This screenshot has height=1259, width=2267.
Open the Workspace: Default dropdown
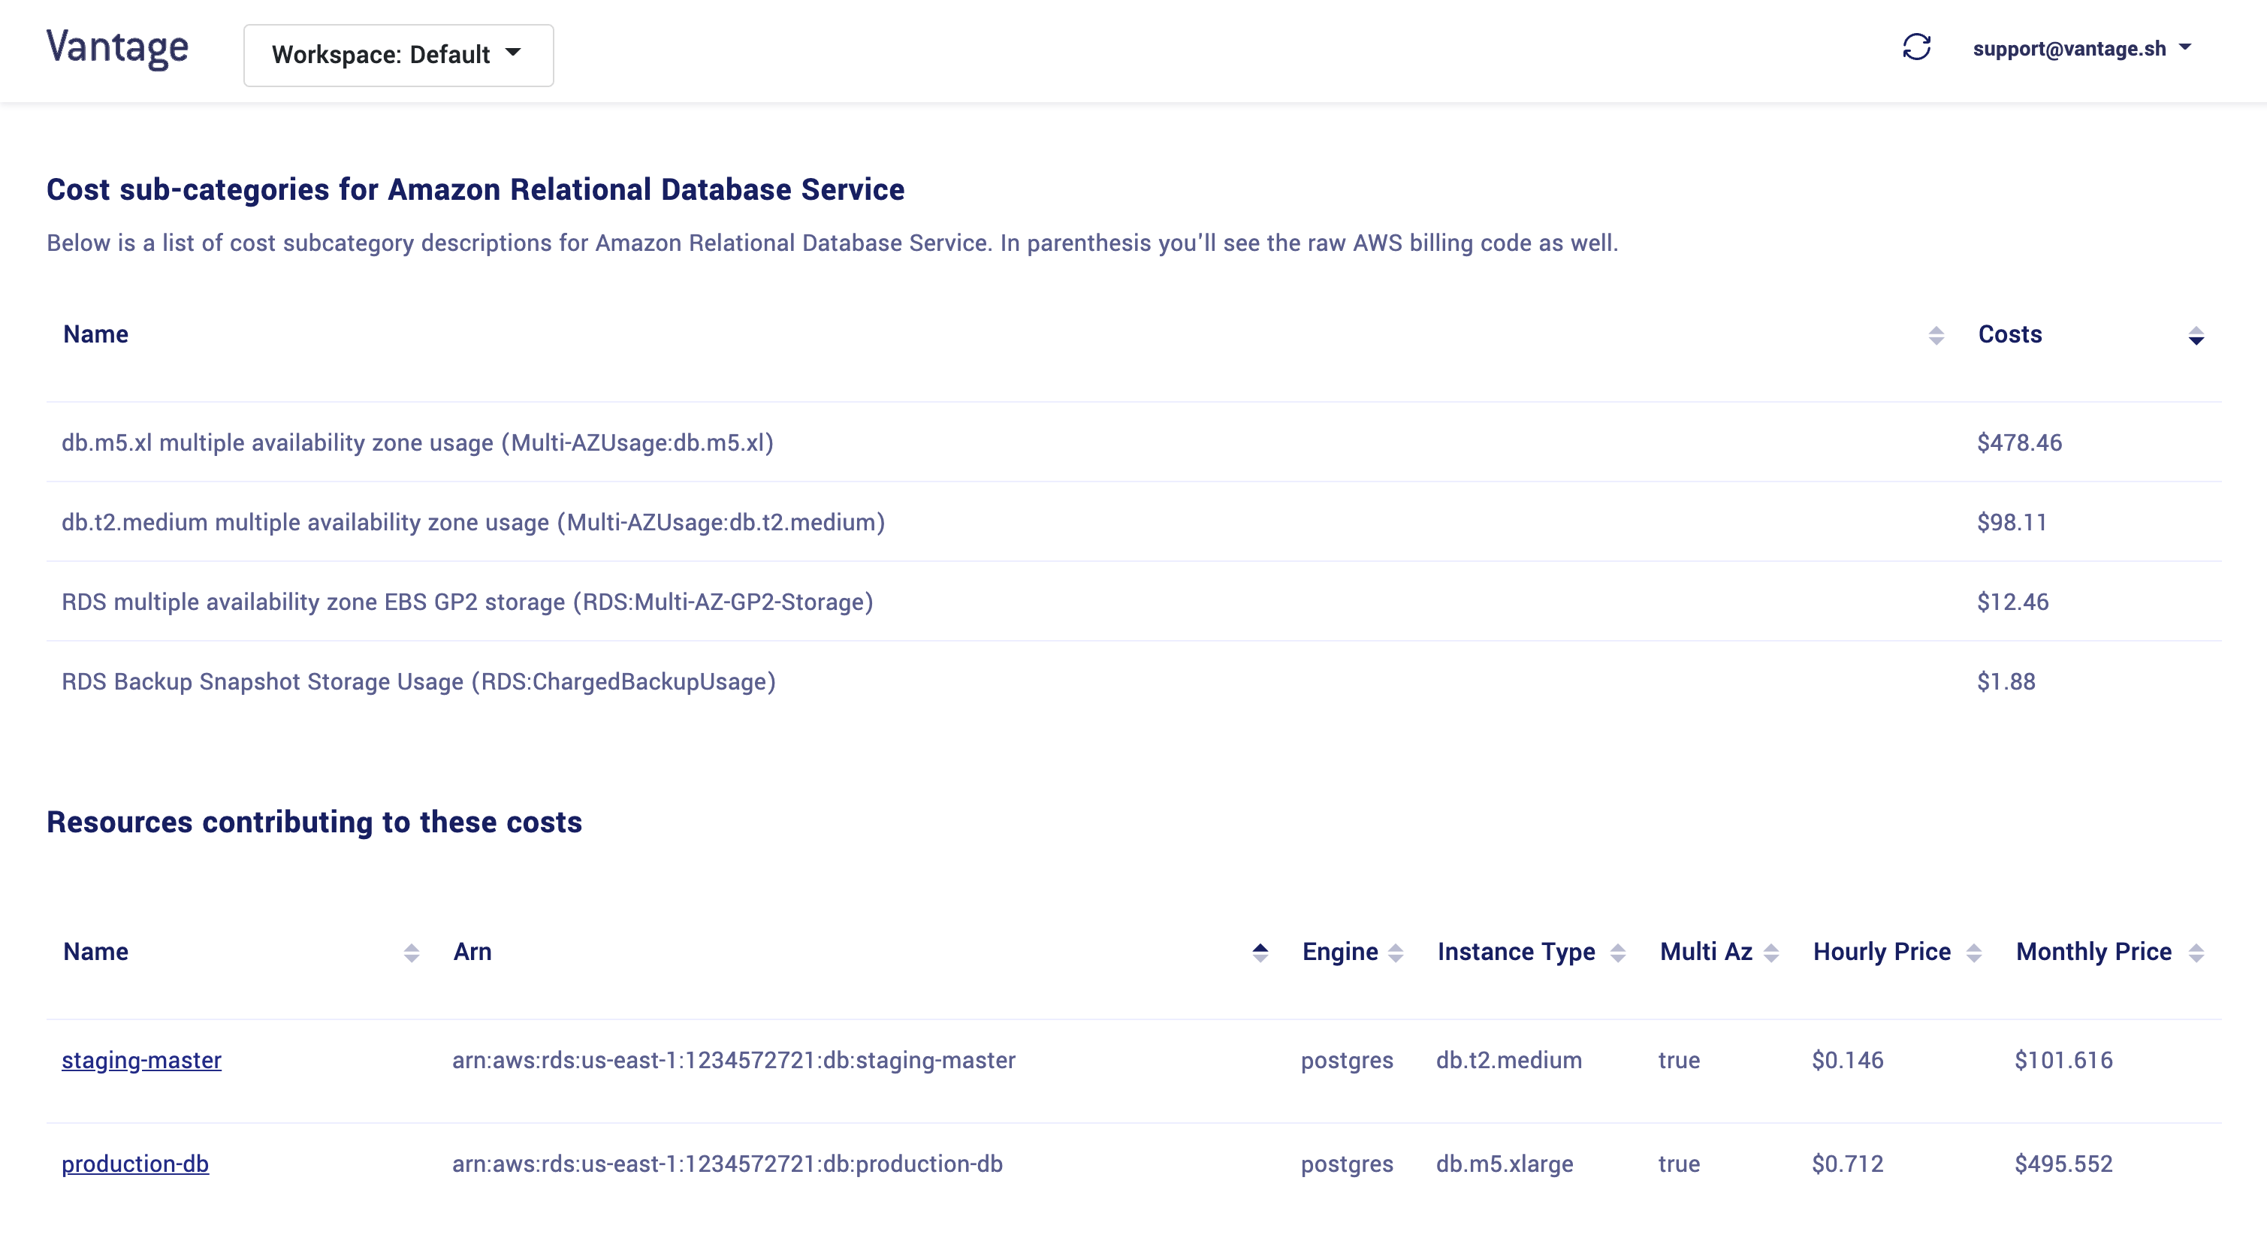398,55
